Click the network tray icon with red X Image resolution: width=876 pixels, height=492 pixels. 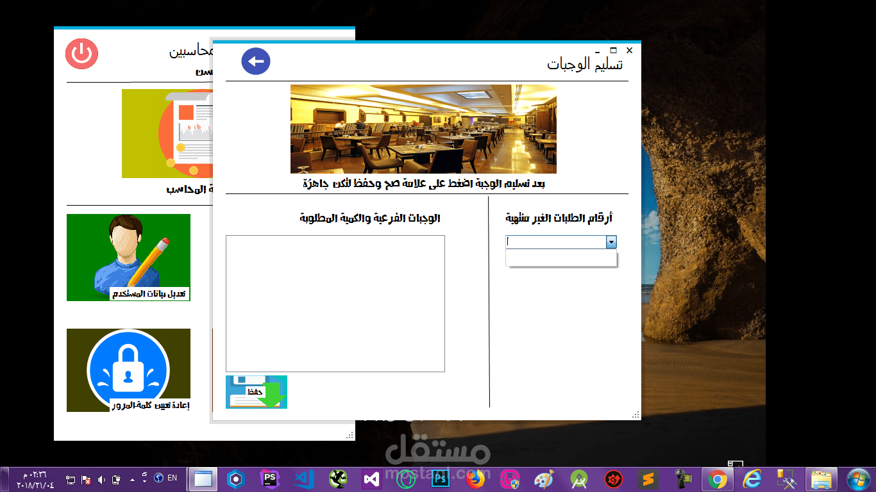[85, 479]
